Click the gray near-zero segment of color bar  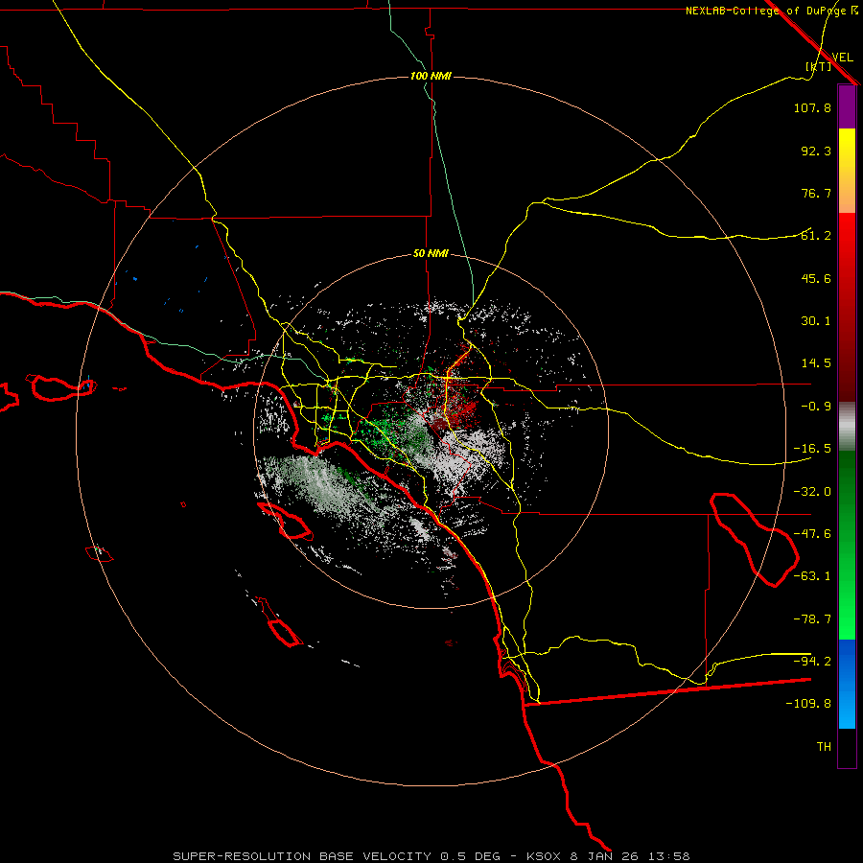[x=847, y=427]
